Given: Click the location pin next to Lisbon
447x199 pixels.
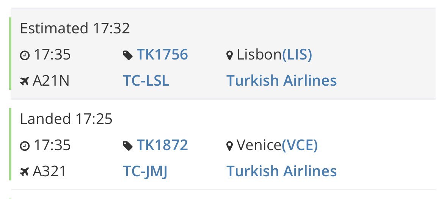Looking at the screenshot, I should [x=229, y=56].
